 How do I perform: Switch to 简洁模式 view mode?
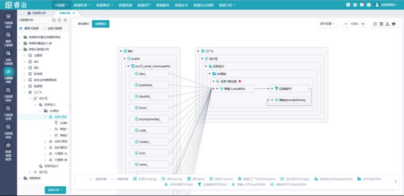click(83, 24)
